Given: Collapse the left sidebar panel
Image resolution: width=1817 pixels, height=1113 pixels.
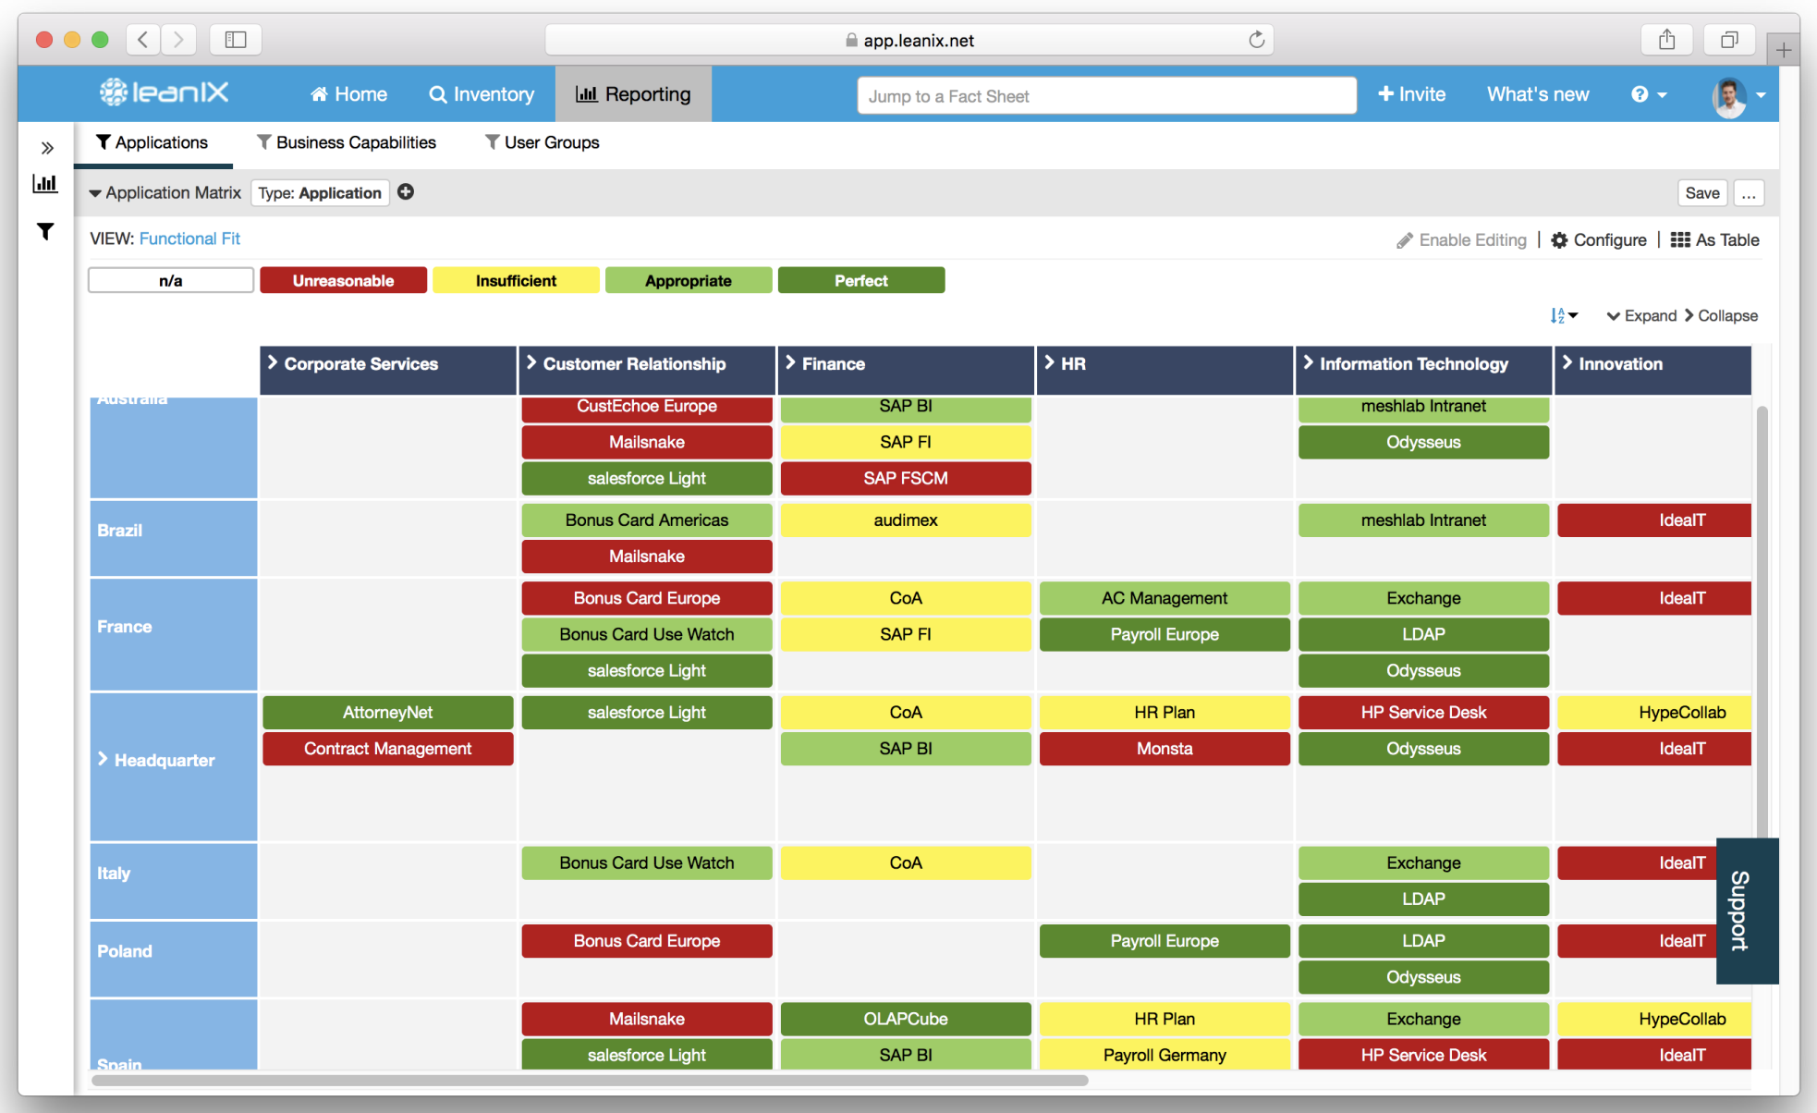Looking at the screenshot, I should 47,146.
